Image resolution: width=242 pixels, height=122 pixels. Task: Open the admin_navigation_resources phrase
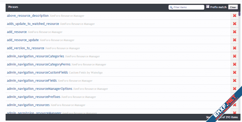click(28, 105)
